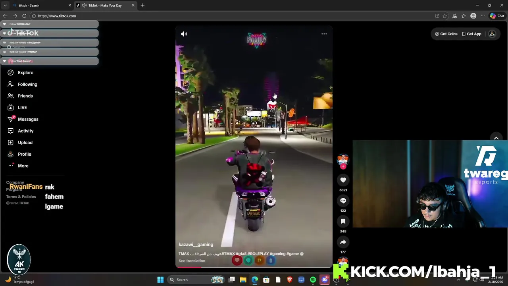This screenshot has width=508, height=286.
Task: Show hidden system tray icons
Action: [x=458, y=280]
